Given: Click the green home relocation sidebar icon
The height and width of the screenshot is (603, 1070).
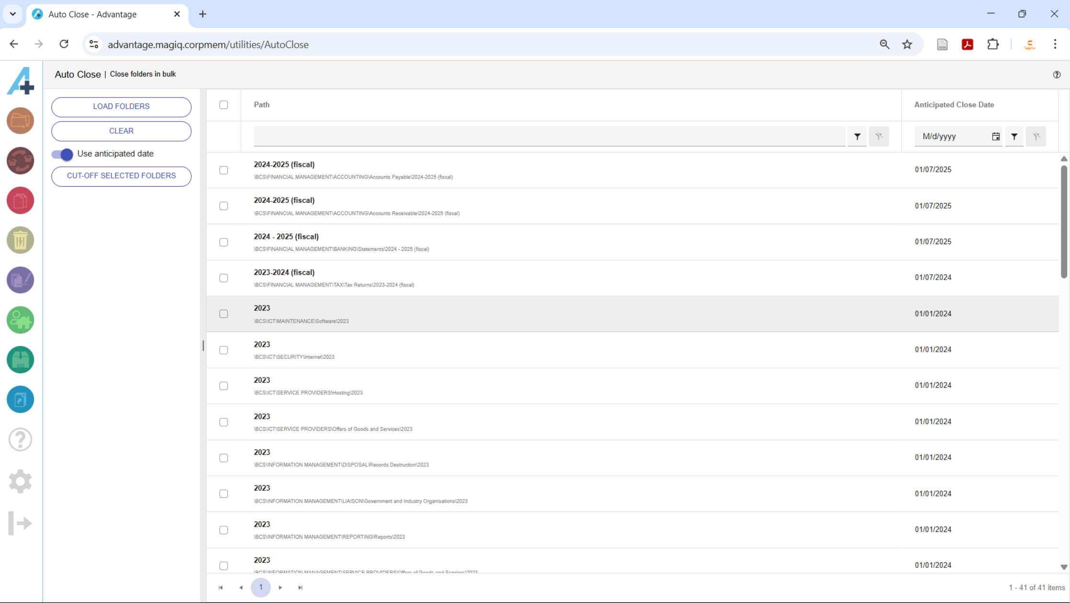Looking at the screenshot, I should pyautogui.click(x=20, y=320).
